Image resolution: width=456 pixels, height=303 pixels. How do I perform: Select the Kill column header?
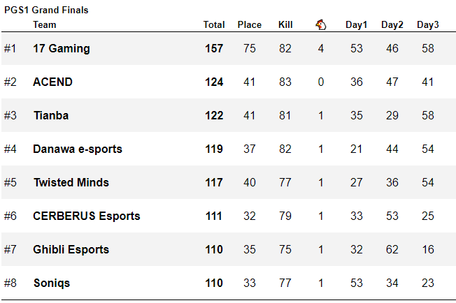[x=285, y=25]
